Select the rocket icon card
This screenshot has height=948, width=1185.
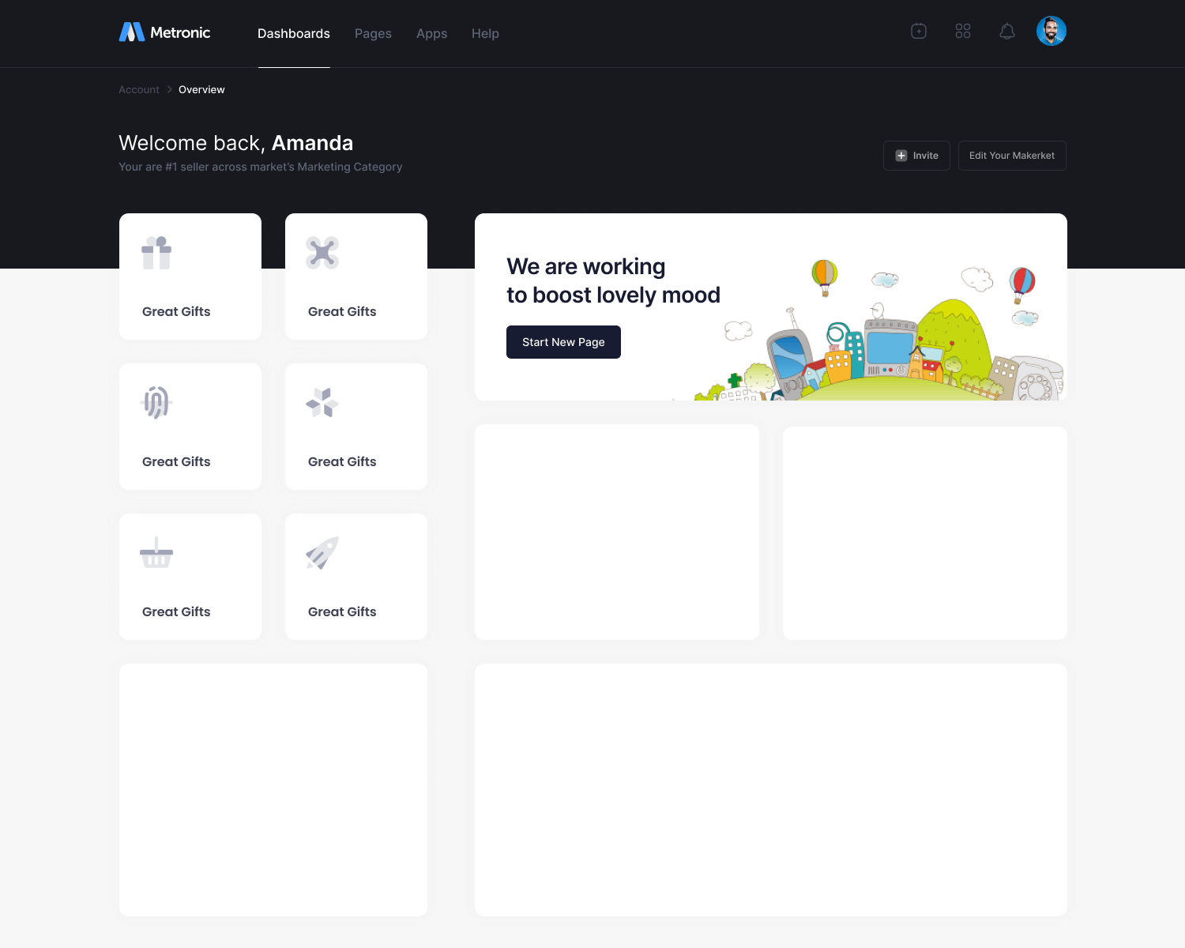point(355,577)
